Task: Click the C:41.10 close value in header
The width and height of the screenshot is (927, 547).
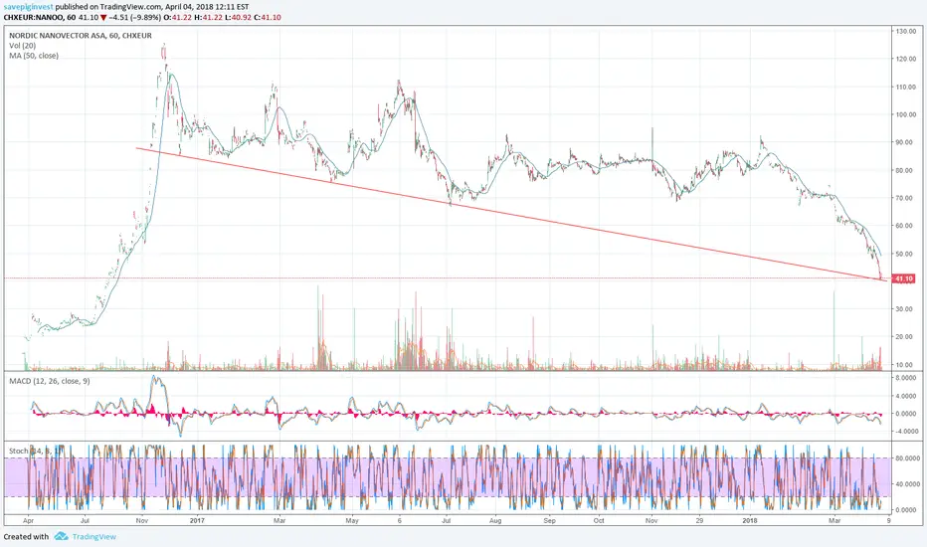Action: pos(268,18)
